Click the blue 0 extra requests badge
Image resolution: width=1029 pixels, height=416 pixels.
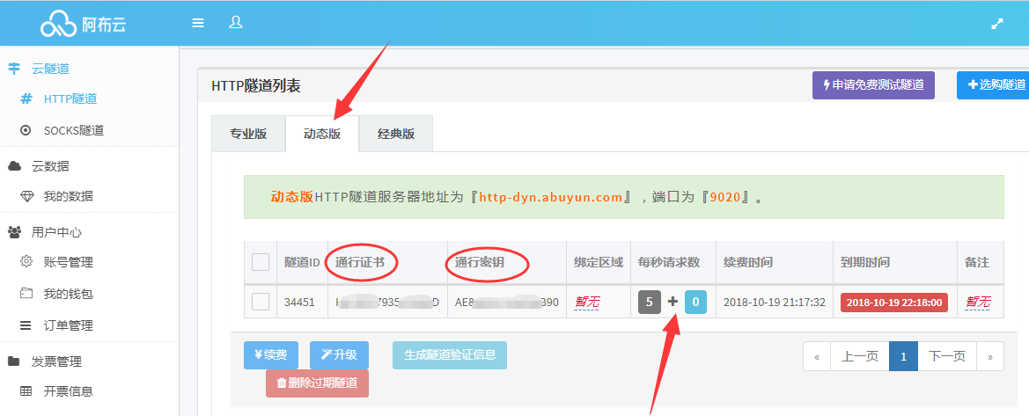coord(695,302)
